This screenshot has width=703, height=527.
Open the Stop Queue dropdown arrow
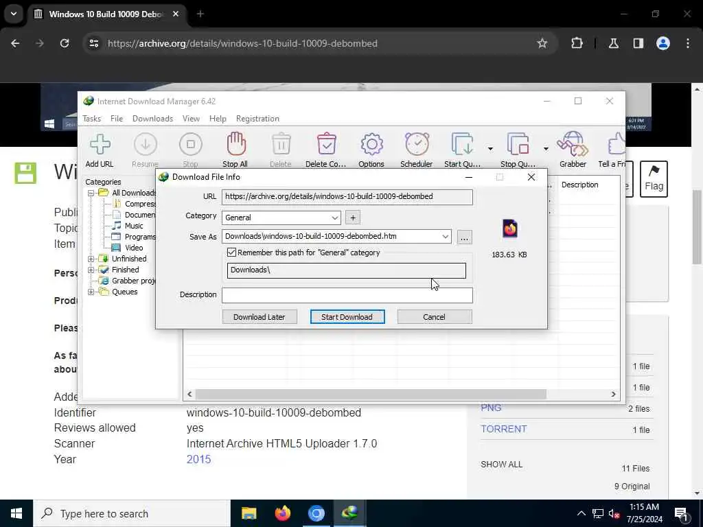point(546,149)
